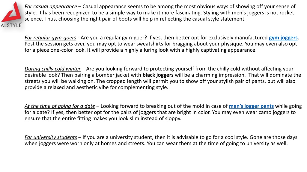Click 'one-color look' in gym-goers paragraph
The height and width of the screenshot is (172, 307).
coord(68,50)
